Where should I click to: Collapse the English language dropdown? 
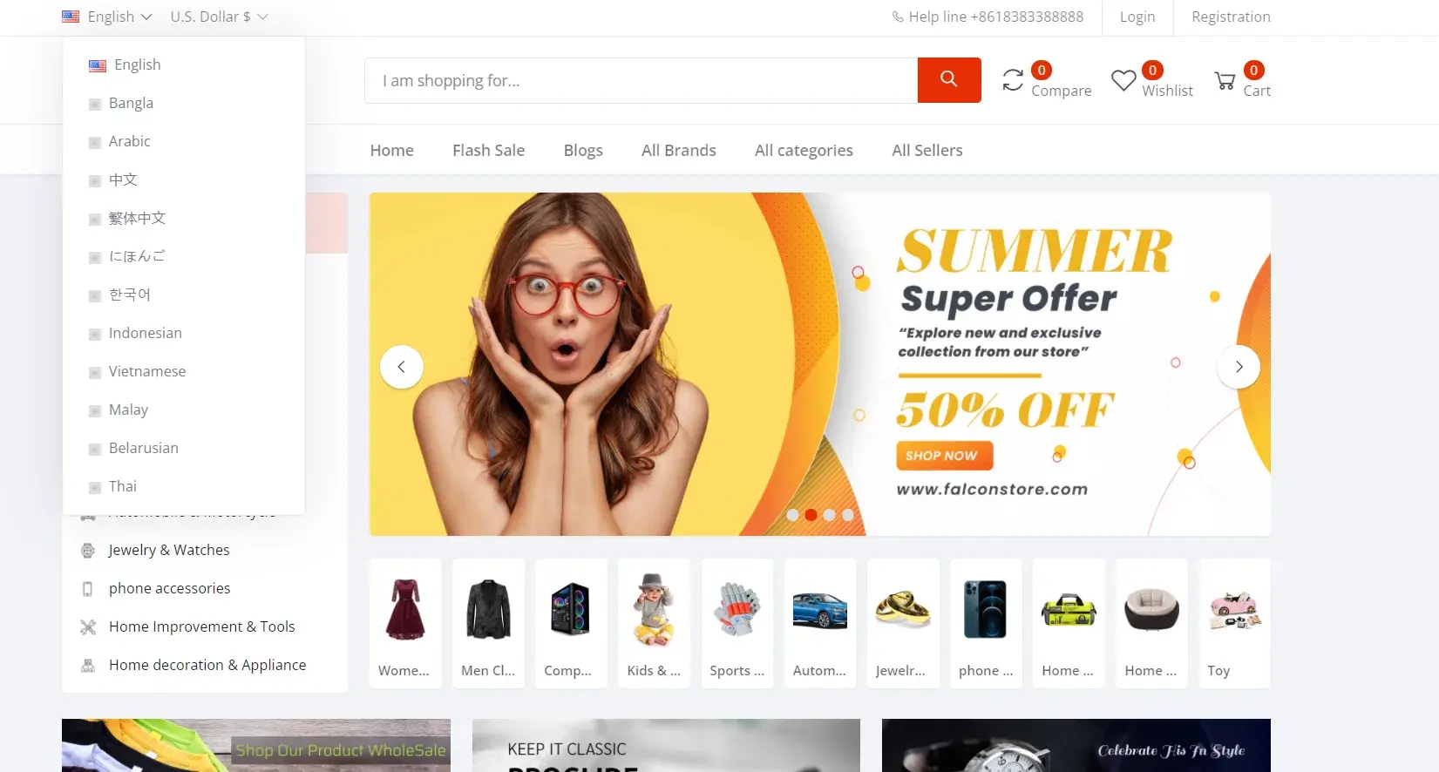point(107,17)
